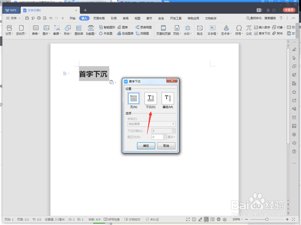Open a new tab with plus button
301x225 pixels.
(85, 10)
